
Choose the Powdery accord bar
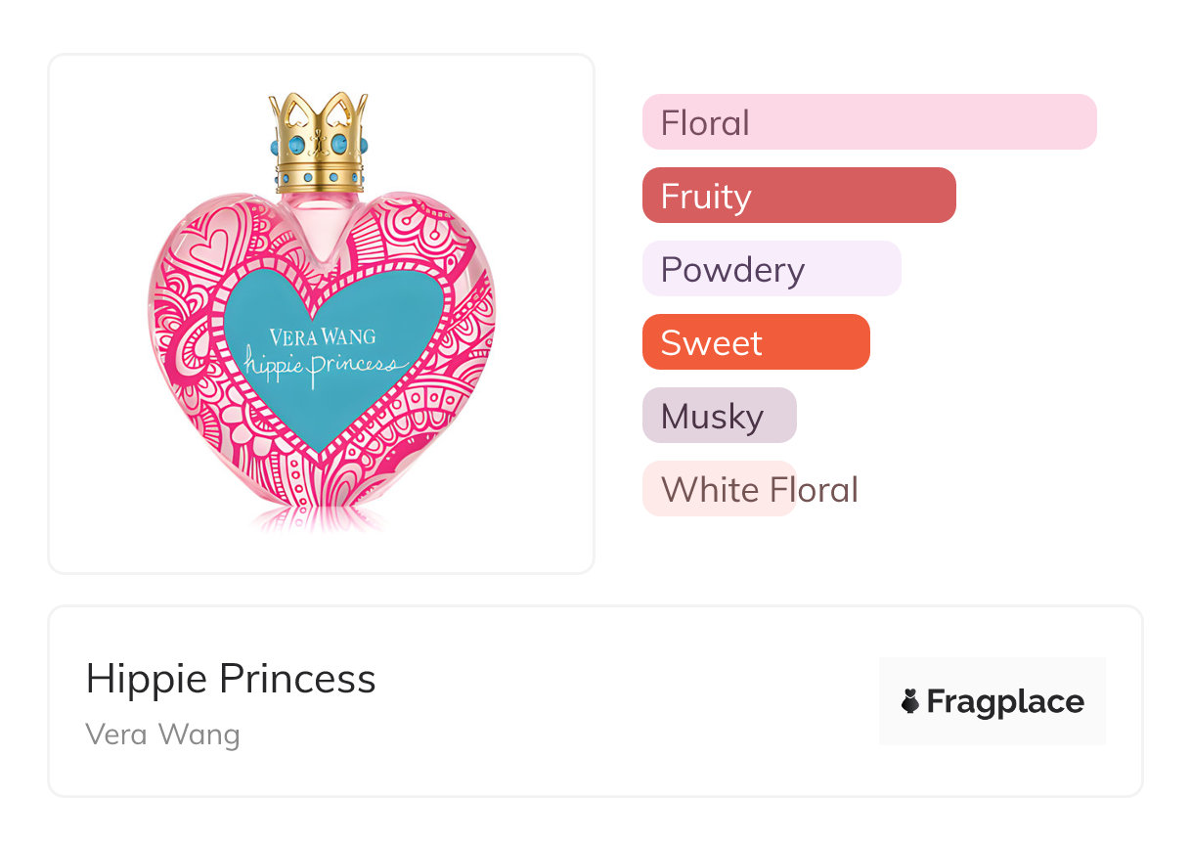771,269
